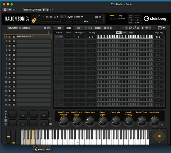Toggle the mute button on slot 8
Image resolution: width=171 pixels, height=153 pixels.
pos(9,69)
